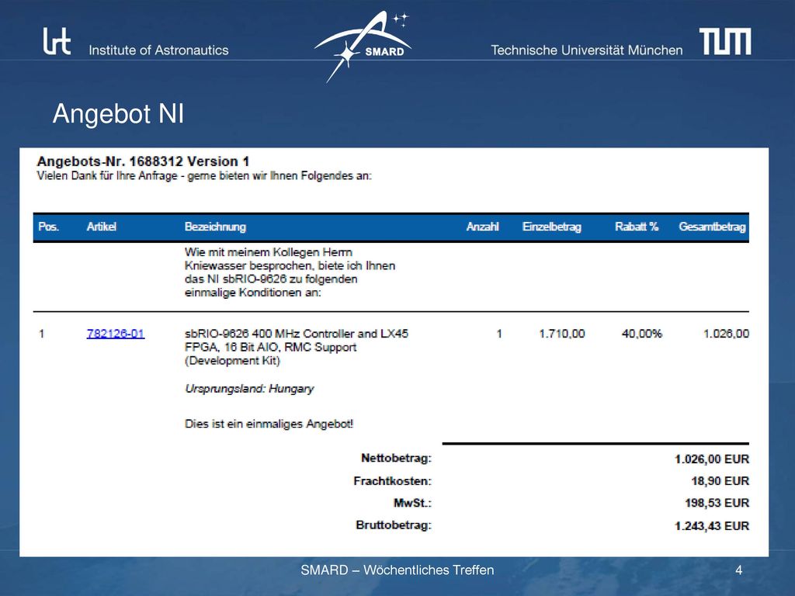Image resolution: width=795 pixels, height=596 pixels.
Task: Click the TUM logo
Action: click(725, 41)
